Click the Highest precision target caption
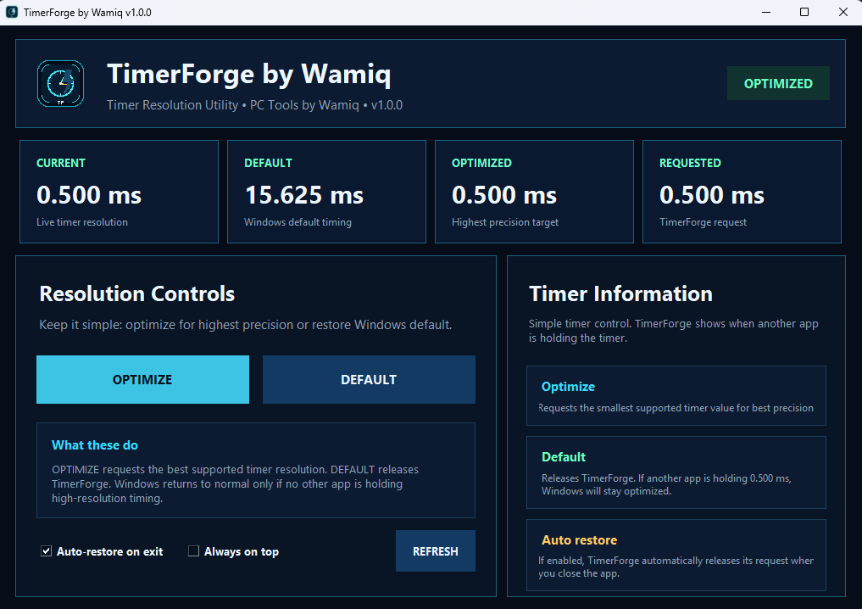This screenshot has height=609, width=862. tap(505, 222)
